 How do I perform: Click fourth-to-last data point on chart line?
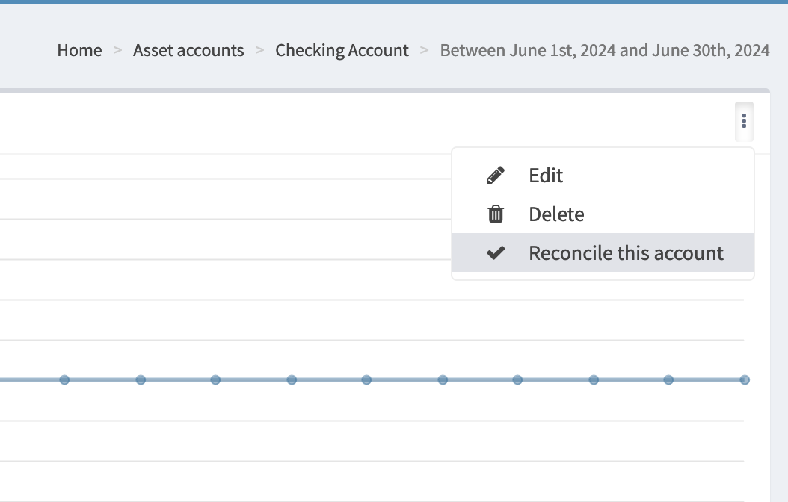click(x=517, y=379)
